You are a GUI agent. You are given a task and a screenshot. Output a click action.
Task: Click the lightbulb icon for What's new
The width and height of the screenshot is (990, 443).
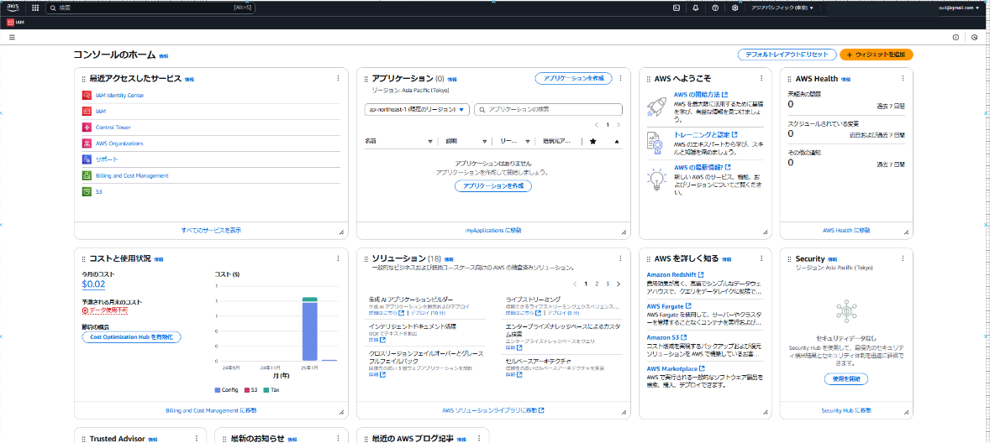pos(656,180)
